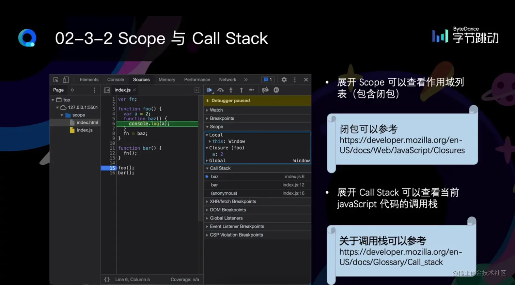Collapse the Closure (foo) scope
The image size is (515, 285).
[x=207, y=148]
